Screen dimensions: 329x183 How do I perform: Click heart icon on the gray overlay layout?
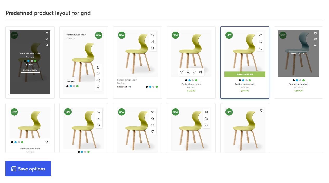pos(315,33)
